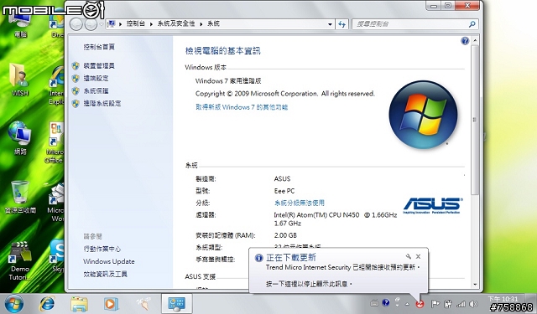The width and height of the screenshot is (537, 314).
Task: Expand arrow after 系統及安全性 breadcrumb
Action: [x=201, y=24]
